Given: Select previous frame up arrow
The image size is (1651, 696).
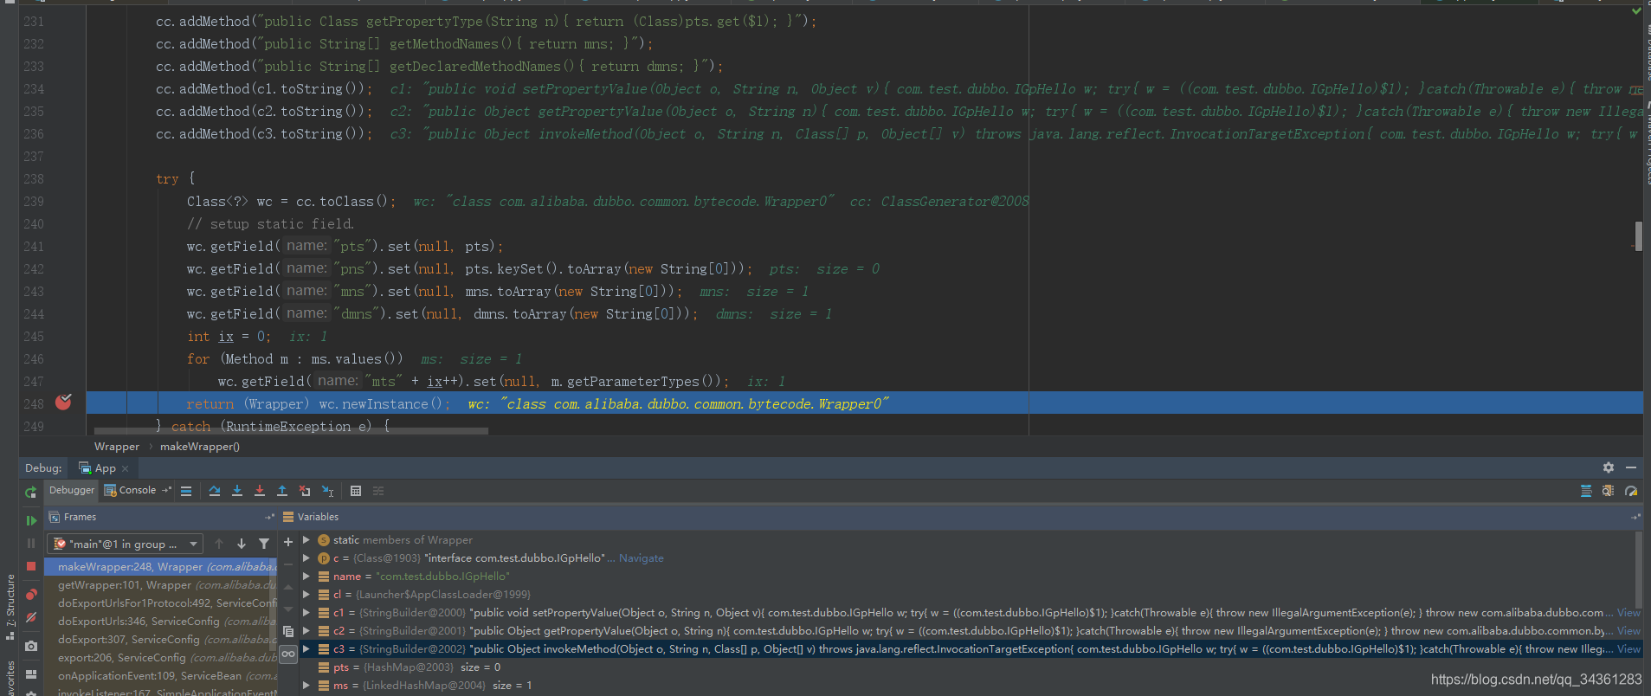Looking at the screenshot, I should tap(219, 544).
